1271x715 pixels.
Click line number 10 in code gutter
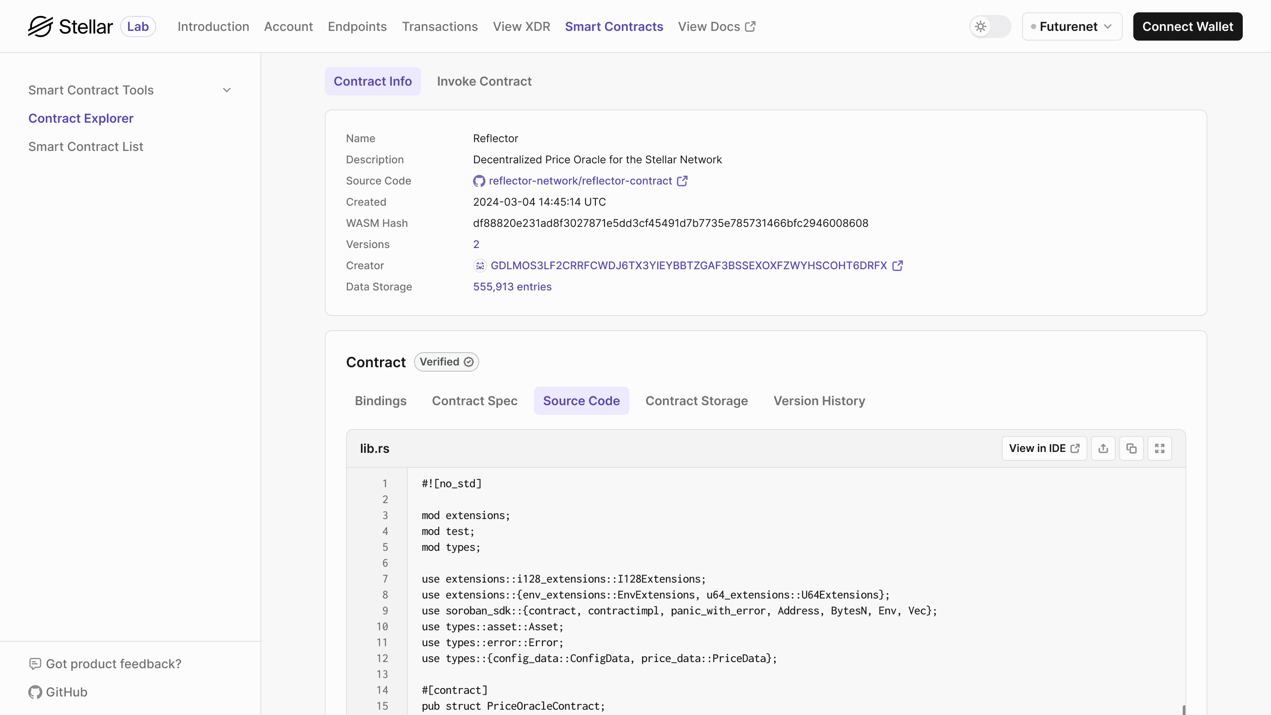(382, 627)
